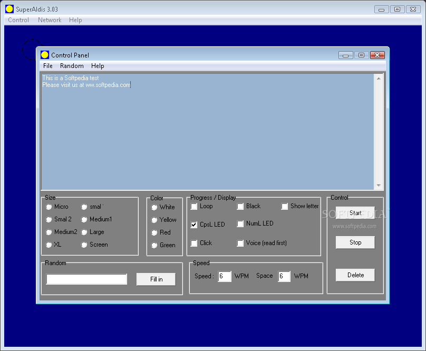Open the Random menu in Control Panel
The height and width of the screenshot is (351, 426).
click(x=72, y=66)
